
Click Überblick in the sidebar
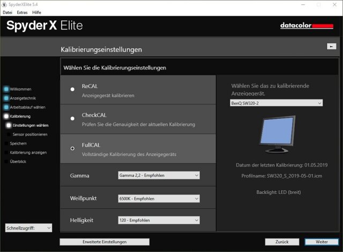[18, 161]
